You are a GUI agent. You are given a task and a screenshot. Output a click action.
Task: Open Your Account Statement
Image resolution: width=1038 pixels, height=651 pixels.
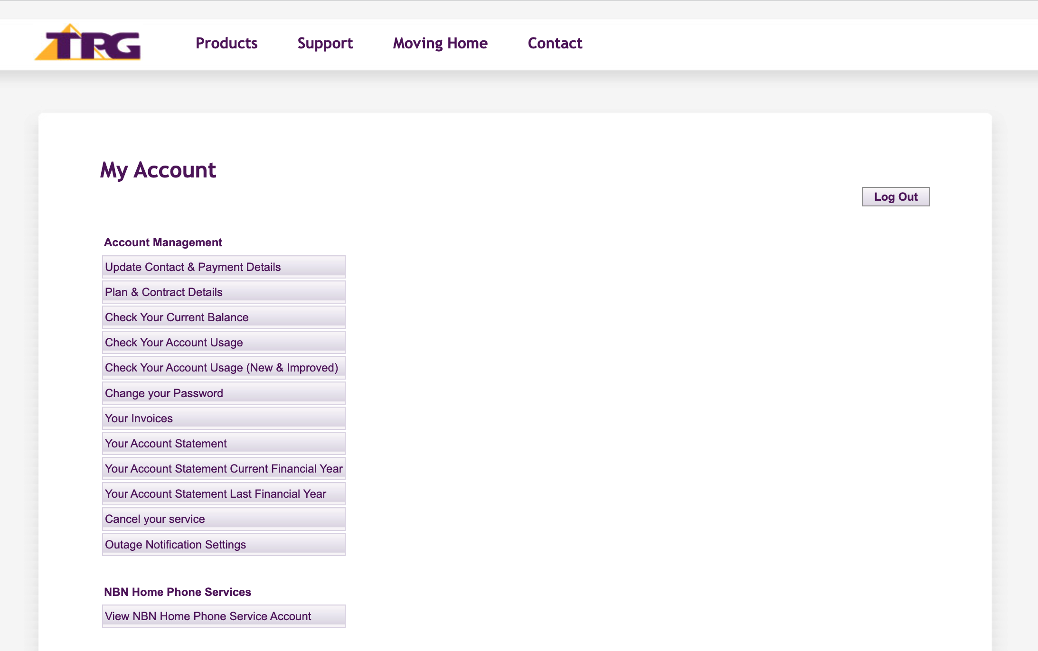223,443
